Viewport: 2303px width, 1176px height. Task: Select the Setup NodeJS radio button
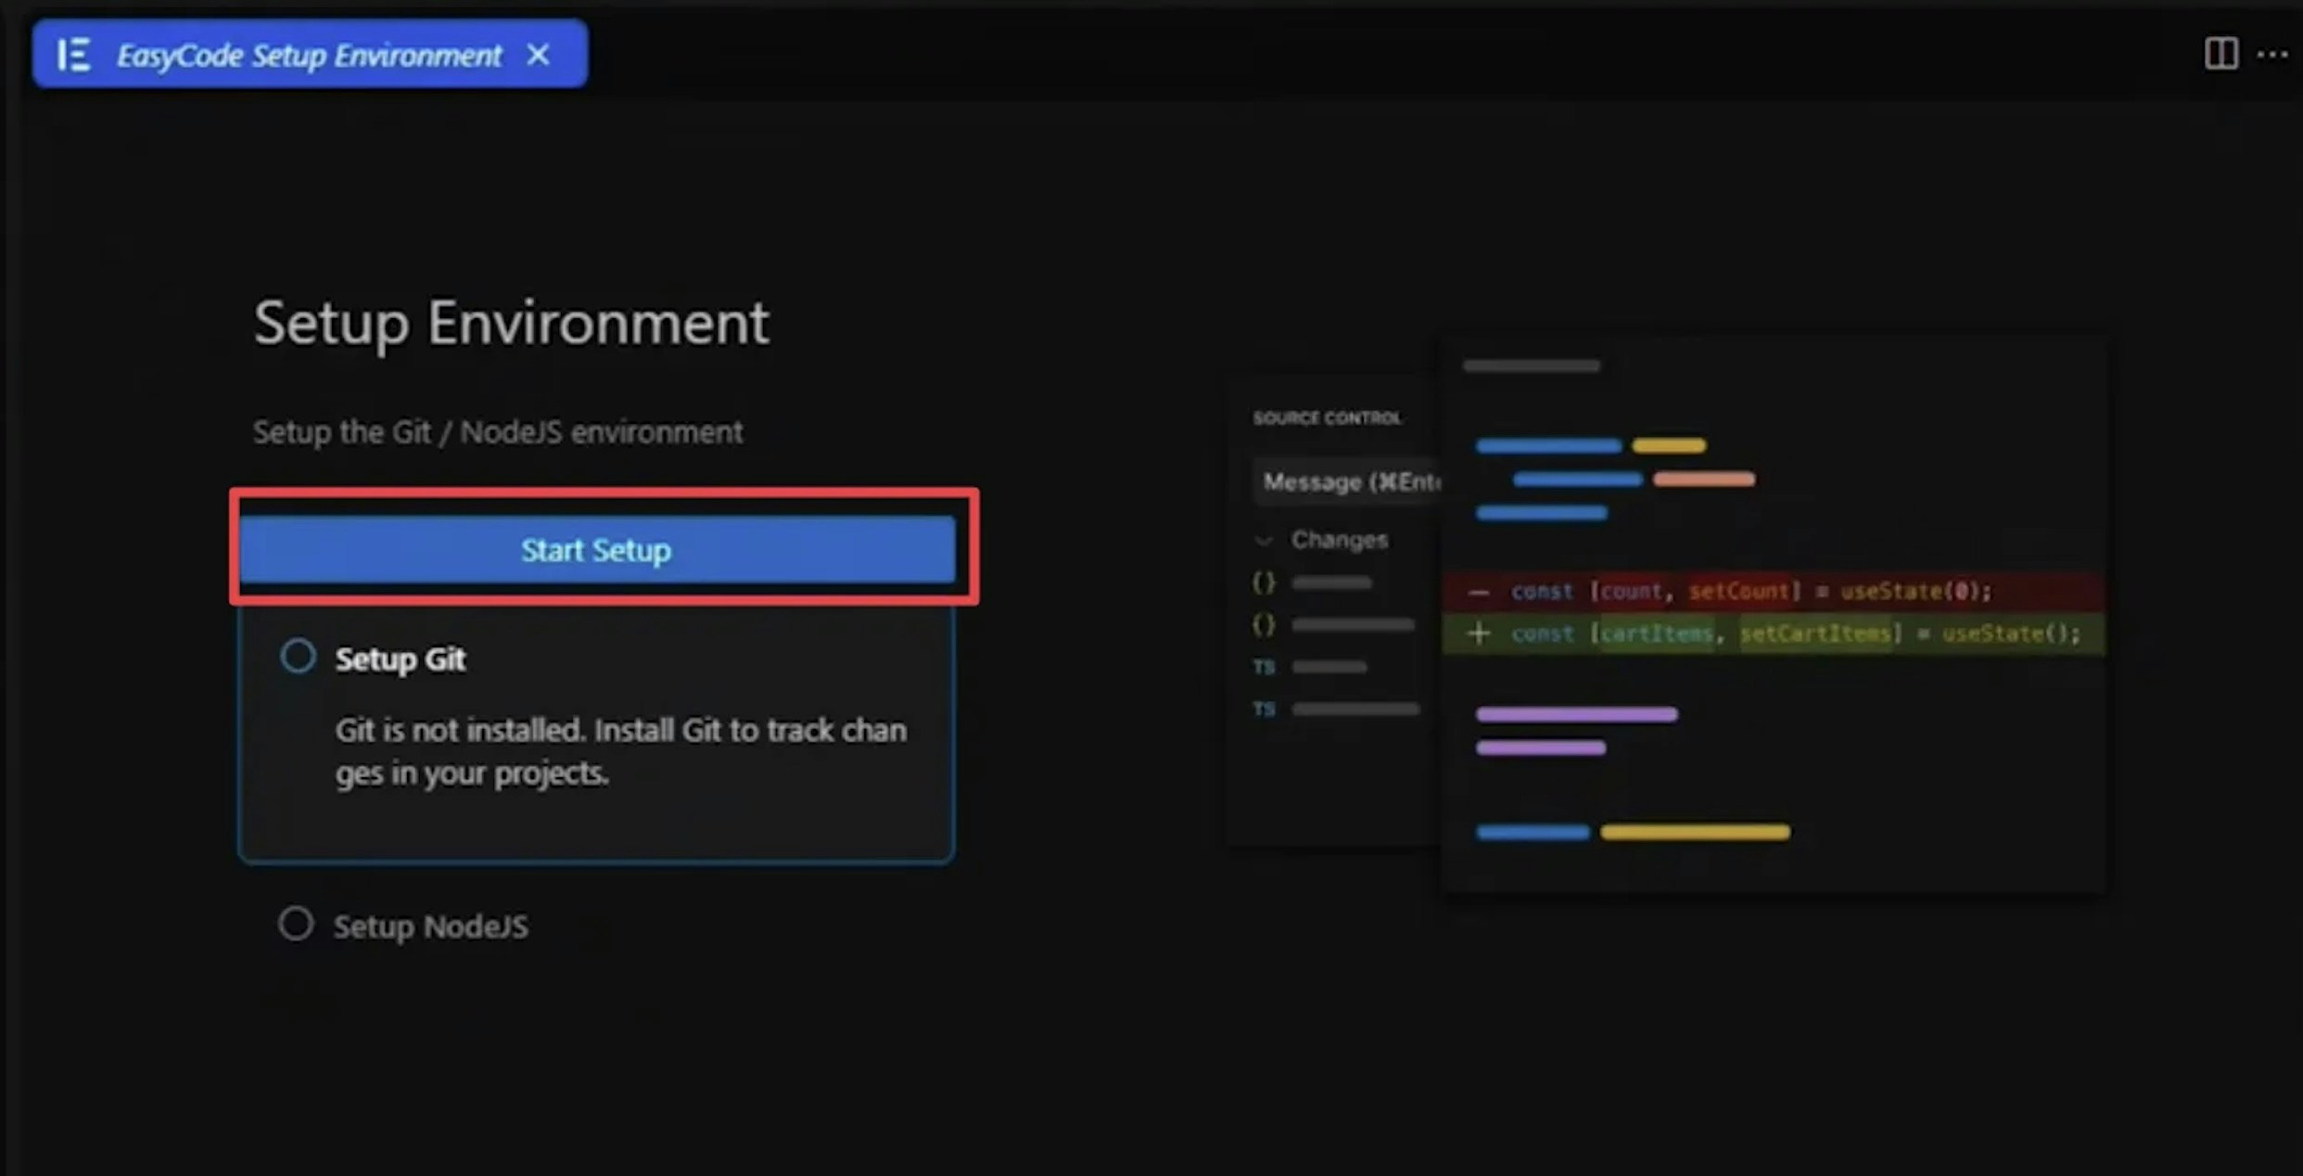coord(296,924)
